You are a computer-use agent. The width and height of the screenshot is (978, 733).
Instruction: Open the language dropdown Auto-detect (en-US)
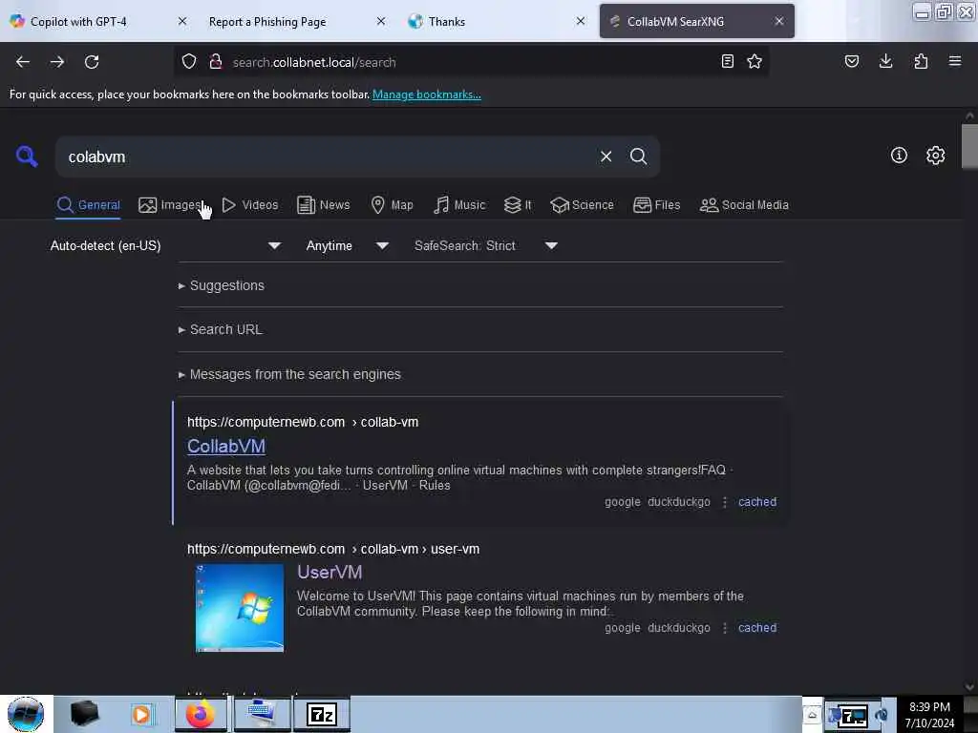tap(165, 245)
